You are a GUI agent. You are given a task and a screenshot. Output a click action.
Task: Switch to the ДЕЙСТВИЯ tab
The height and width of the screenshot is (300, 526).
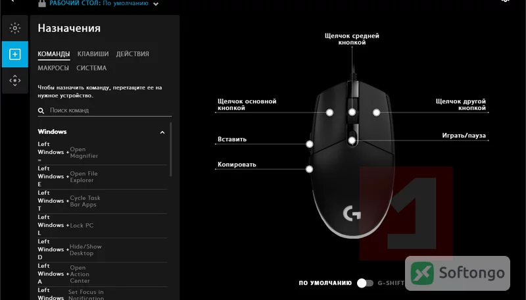point(133,54)
